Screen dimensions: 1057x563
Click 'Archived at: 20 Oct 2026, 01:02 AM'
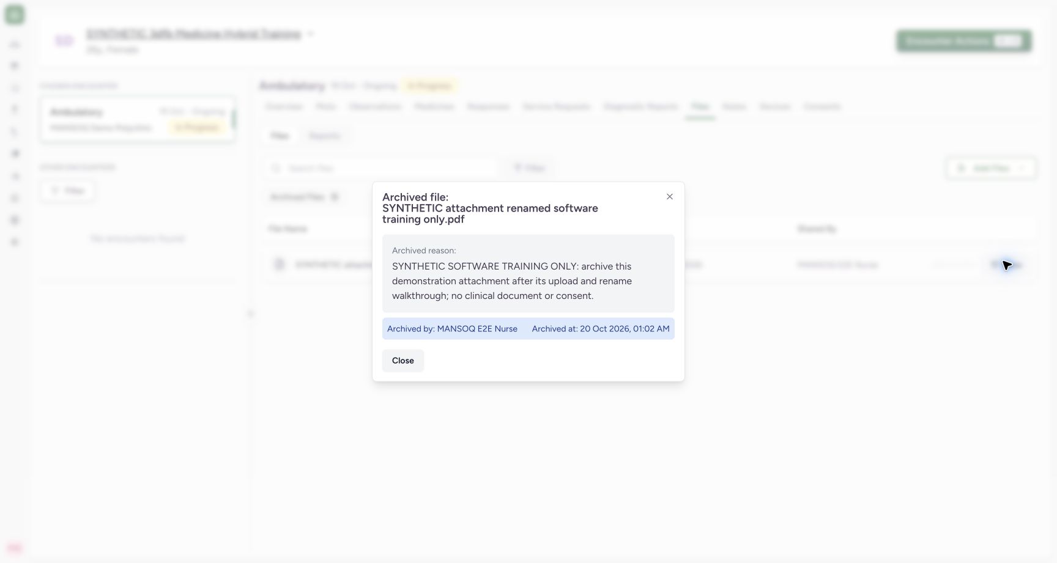tap(601, 329)
